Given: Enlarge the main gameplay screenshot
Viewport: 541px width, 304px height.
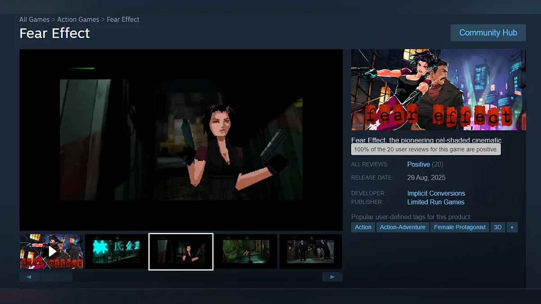Looking at the screenshot, I should coord(181,140).
